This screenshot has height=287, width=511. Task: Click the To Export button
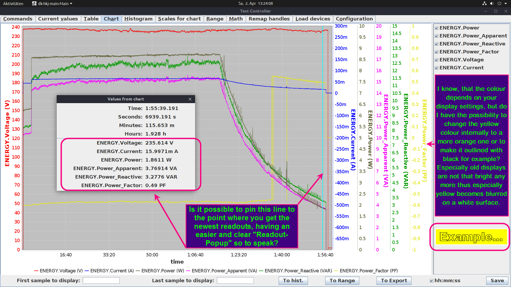coord(394,281)
